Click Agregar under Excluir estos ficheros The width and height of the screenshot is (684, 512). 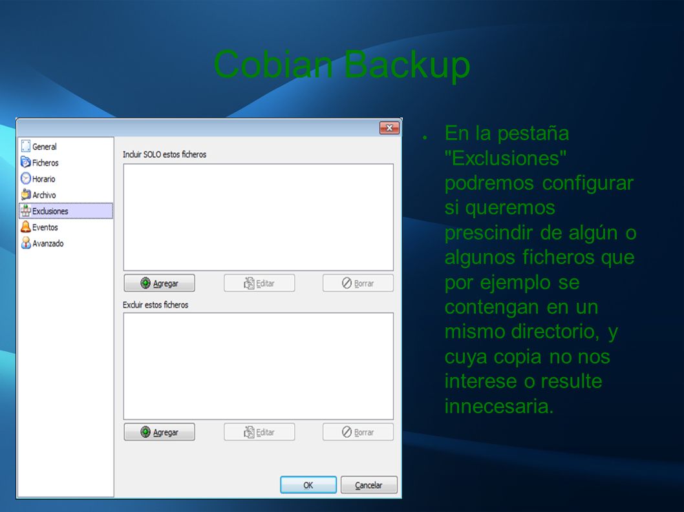pyautogui.click(x=159, y=432)
